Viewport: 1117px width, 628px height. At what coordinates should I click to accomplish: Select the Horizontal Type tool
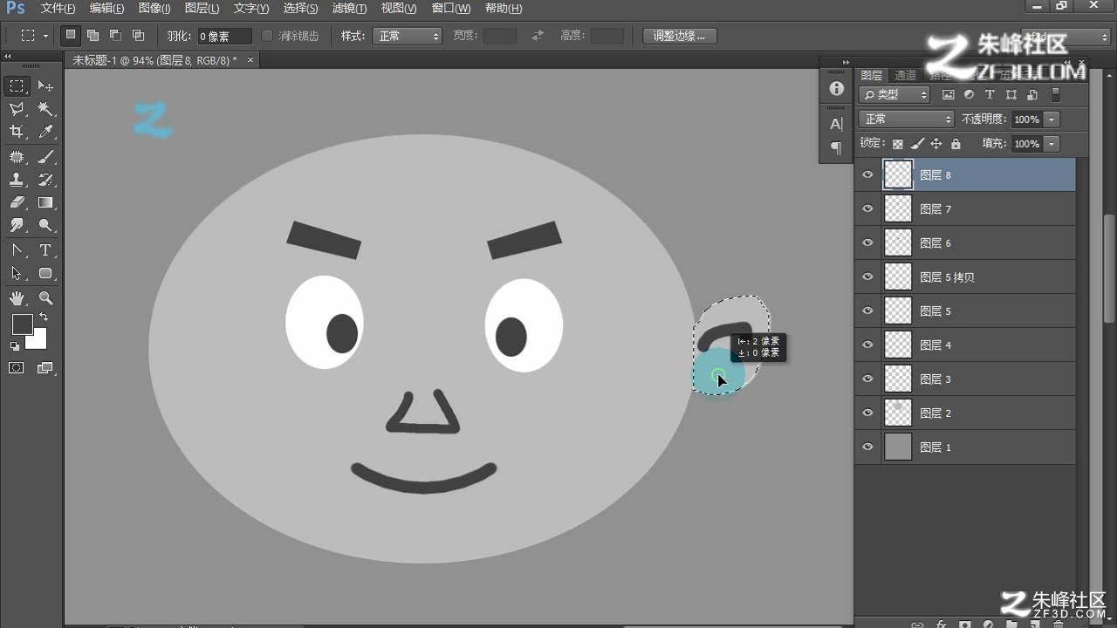click(x=45, y=250)
